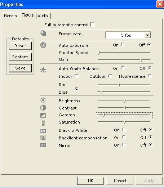The width and height of the screenshot is (164, 188).
Task: Click the Brightness slider track
Action: (x=124, y=100)
